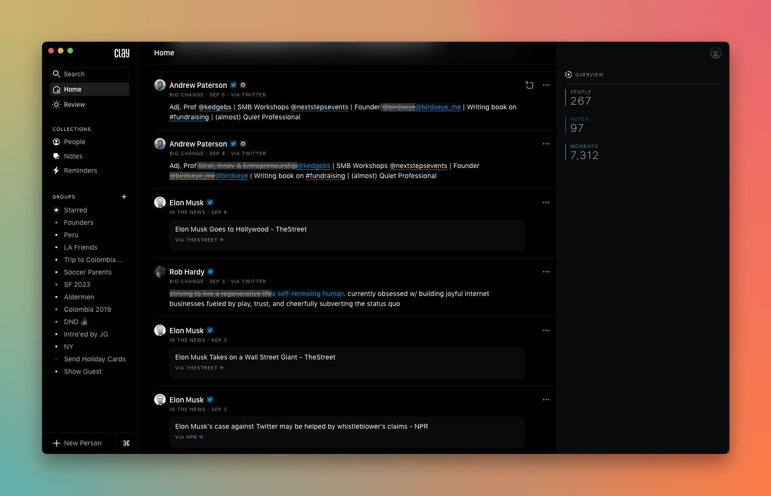Open Rob Hardy's avatar thumbnail
The height and width of the screenshot is (496, 771).
click(160, 272)
